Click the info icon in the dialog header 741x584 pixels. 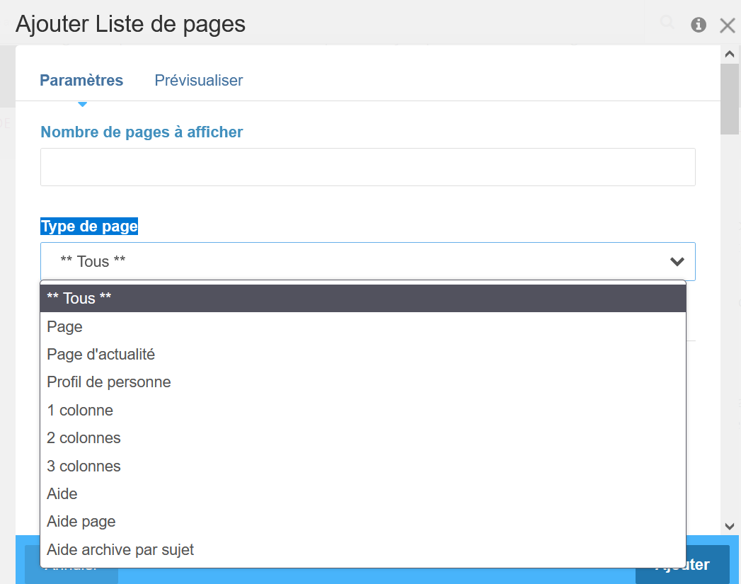tap(699, 25)
